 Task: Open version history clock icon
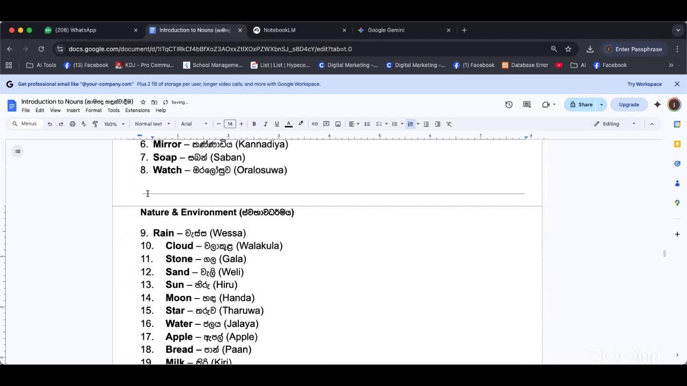[x=509, y=105]
